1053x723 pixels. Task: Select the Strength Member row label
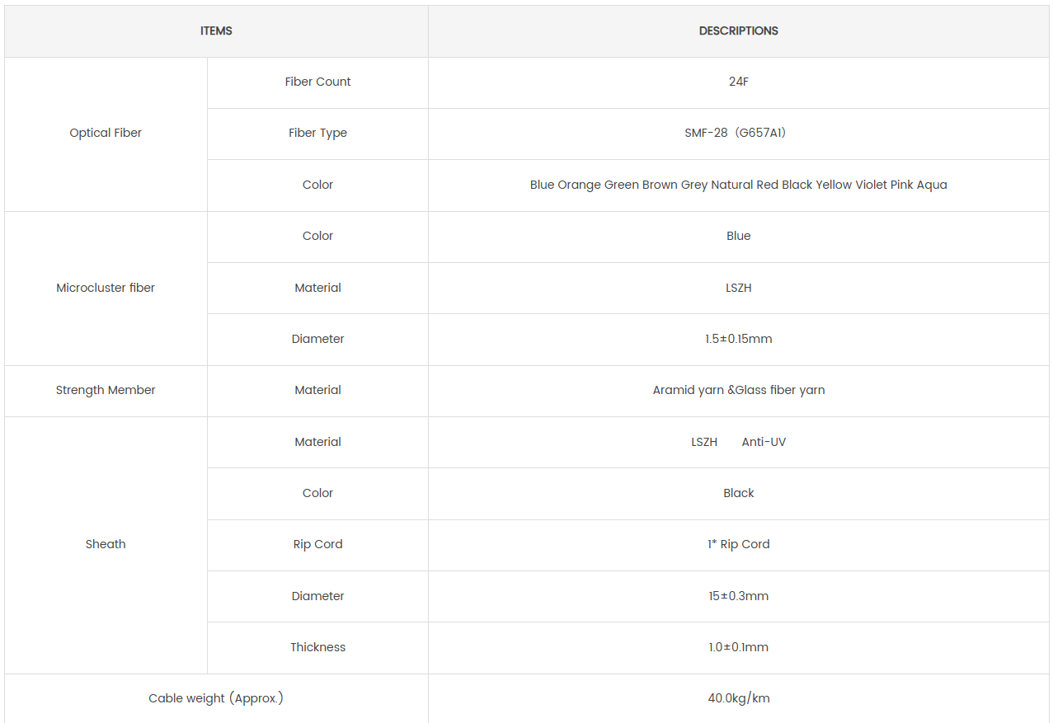point(106,390)
